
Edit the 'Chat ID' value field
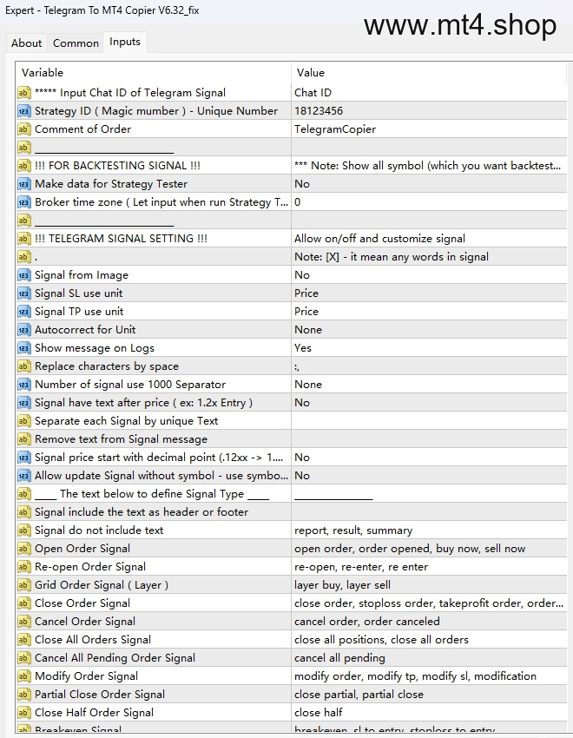[x=429, y=93]
